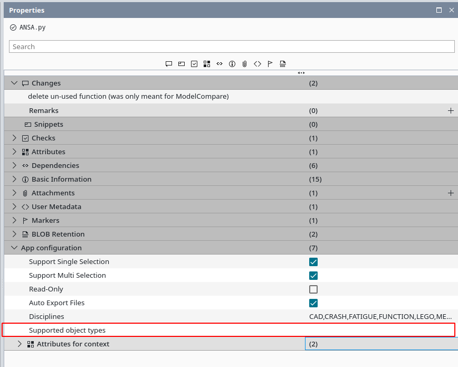This screenshot has width=458, height=367.
Task: Click the Attachments paperclip icon in toolbar
Action: click(x=244, y=64)
